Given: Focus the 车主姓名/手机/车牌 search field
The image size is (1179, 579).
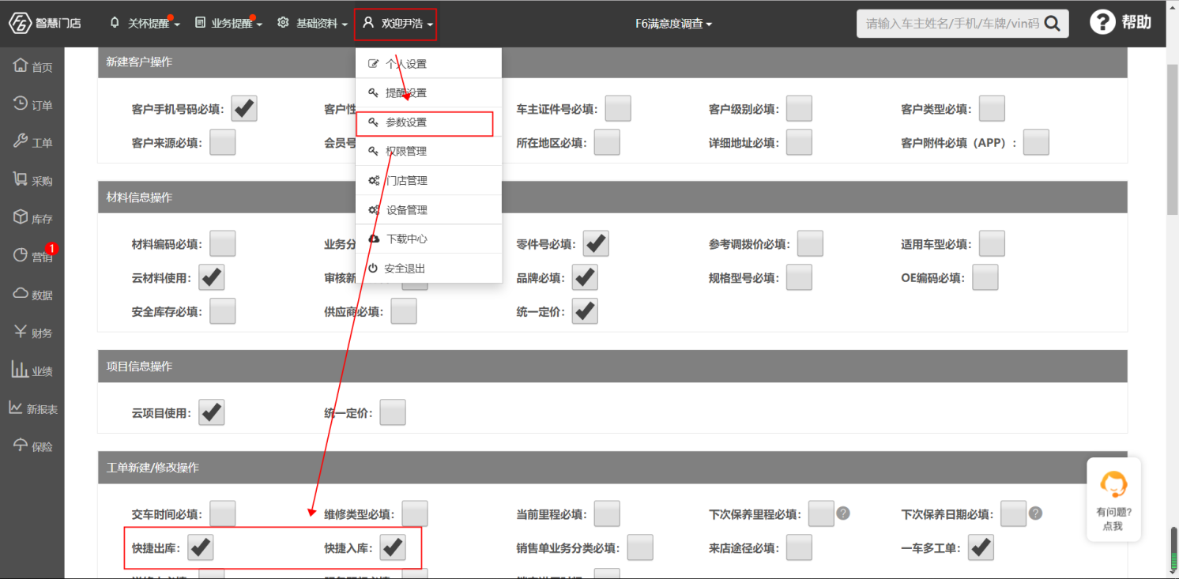Looking at the screenshot, I should 952,24.
